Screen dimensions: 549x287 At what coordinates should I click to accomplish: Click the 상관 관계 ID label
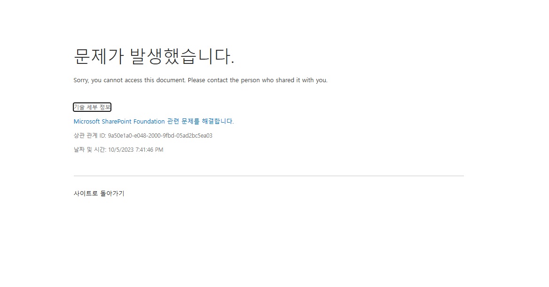click(90, 135)
